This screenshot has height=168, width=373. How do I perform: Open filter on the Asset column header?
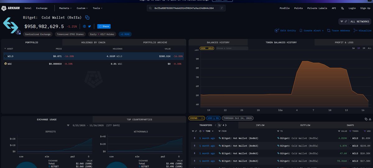click(5, 49)
